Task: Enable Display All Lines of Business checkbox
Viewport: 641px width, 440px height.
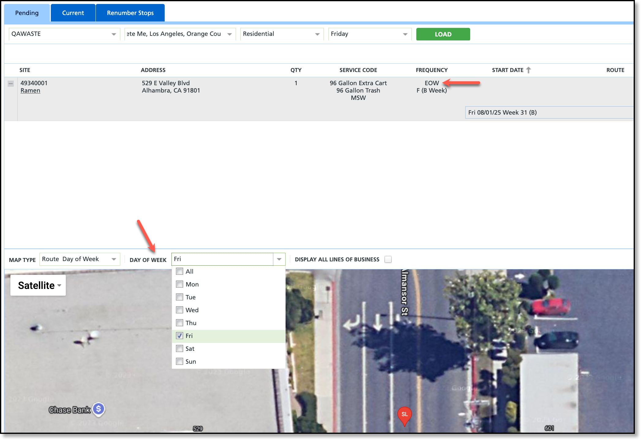Action: click(388, 260)
